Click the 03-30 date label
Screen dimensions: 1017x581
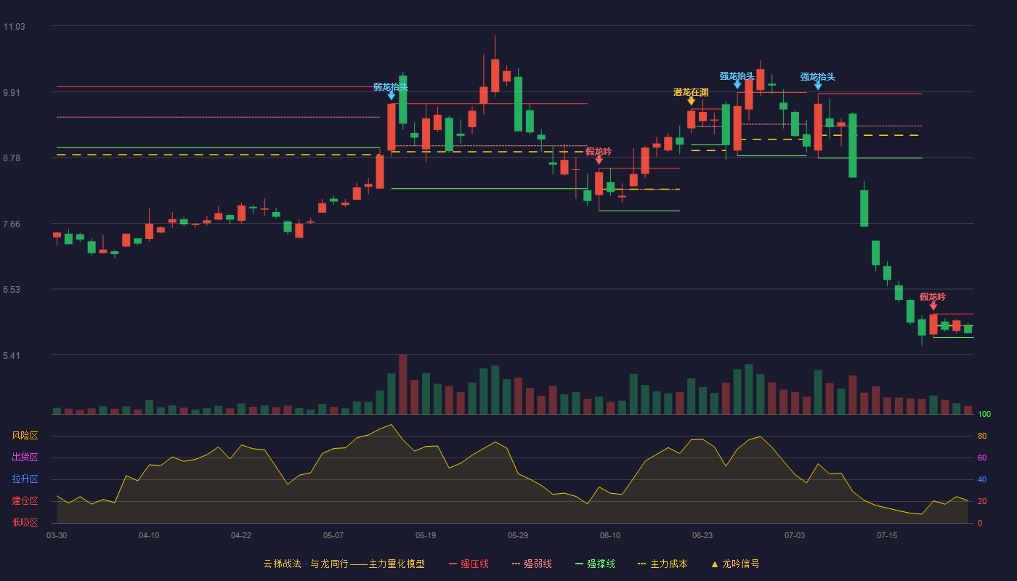click(57, 535)
